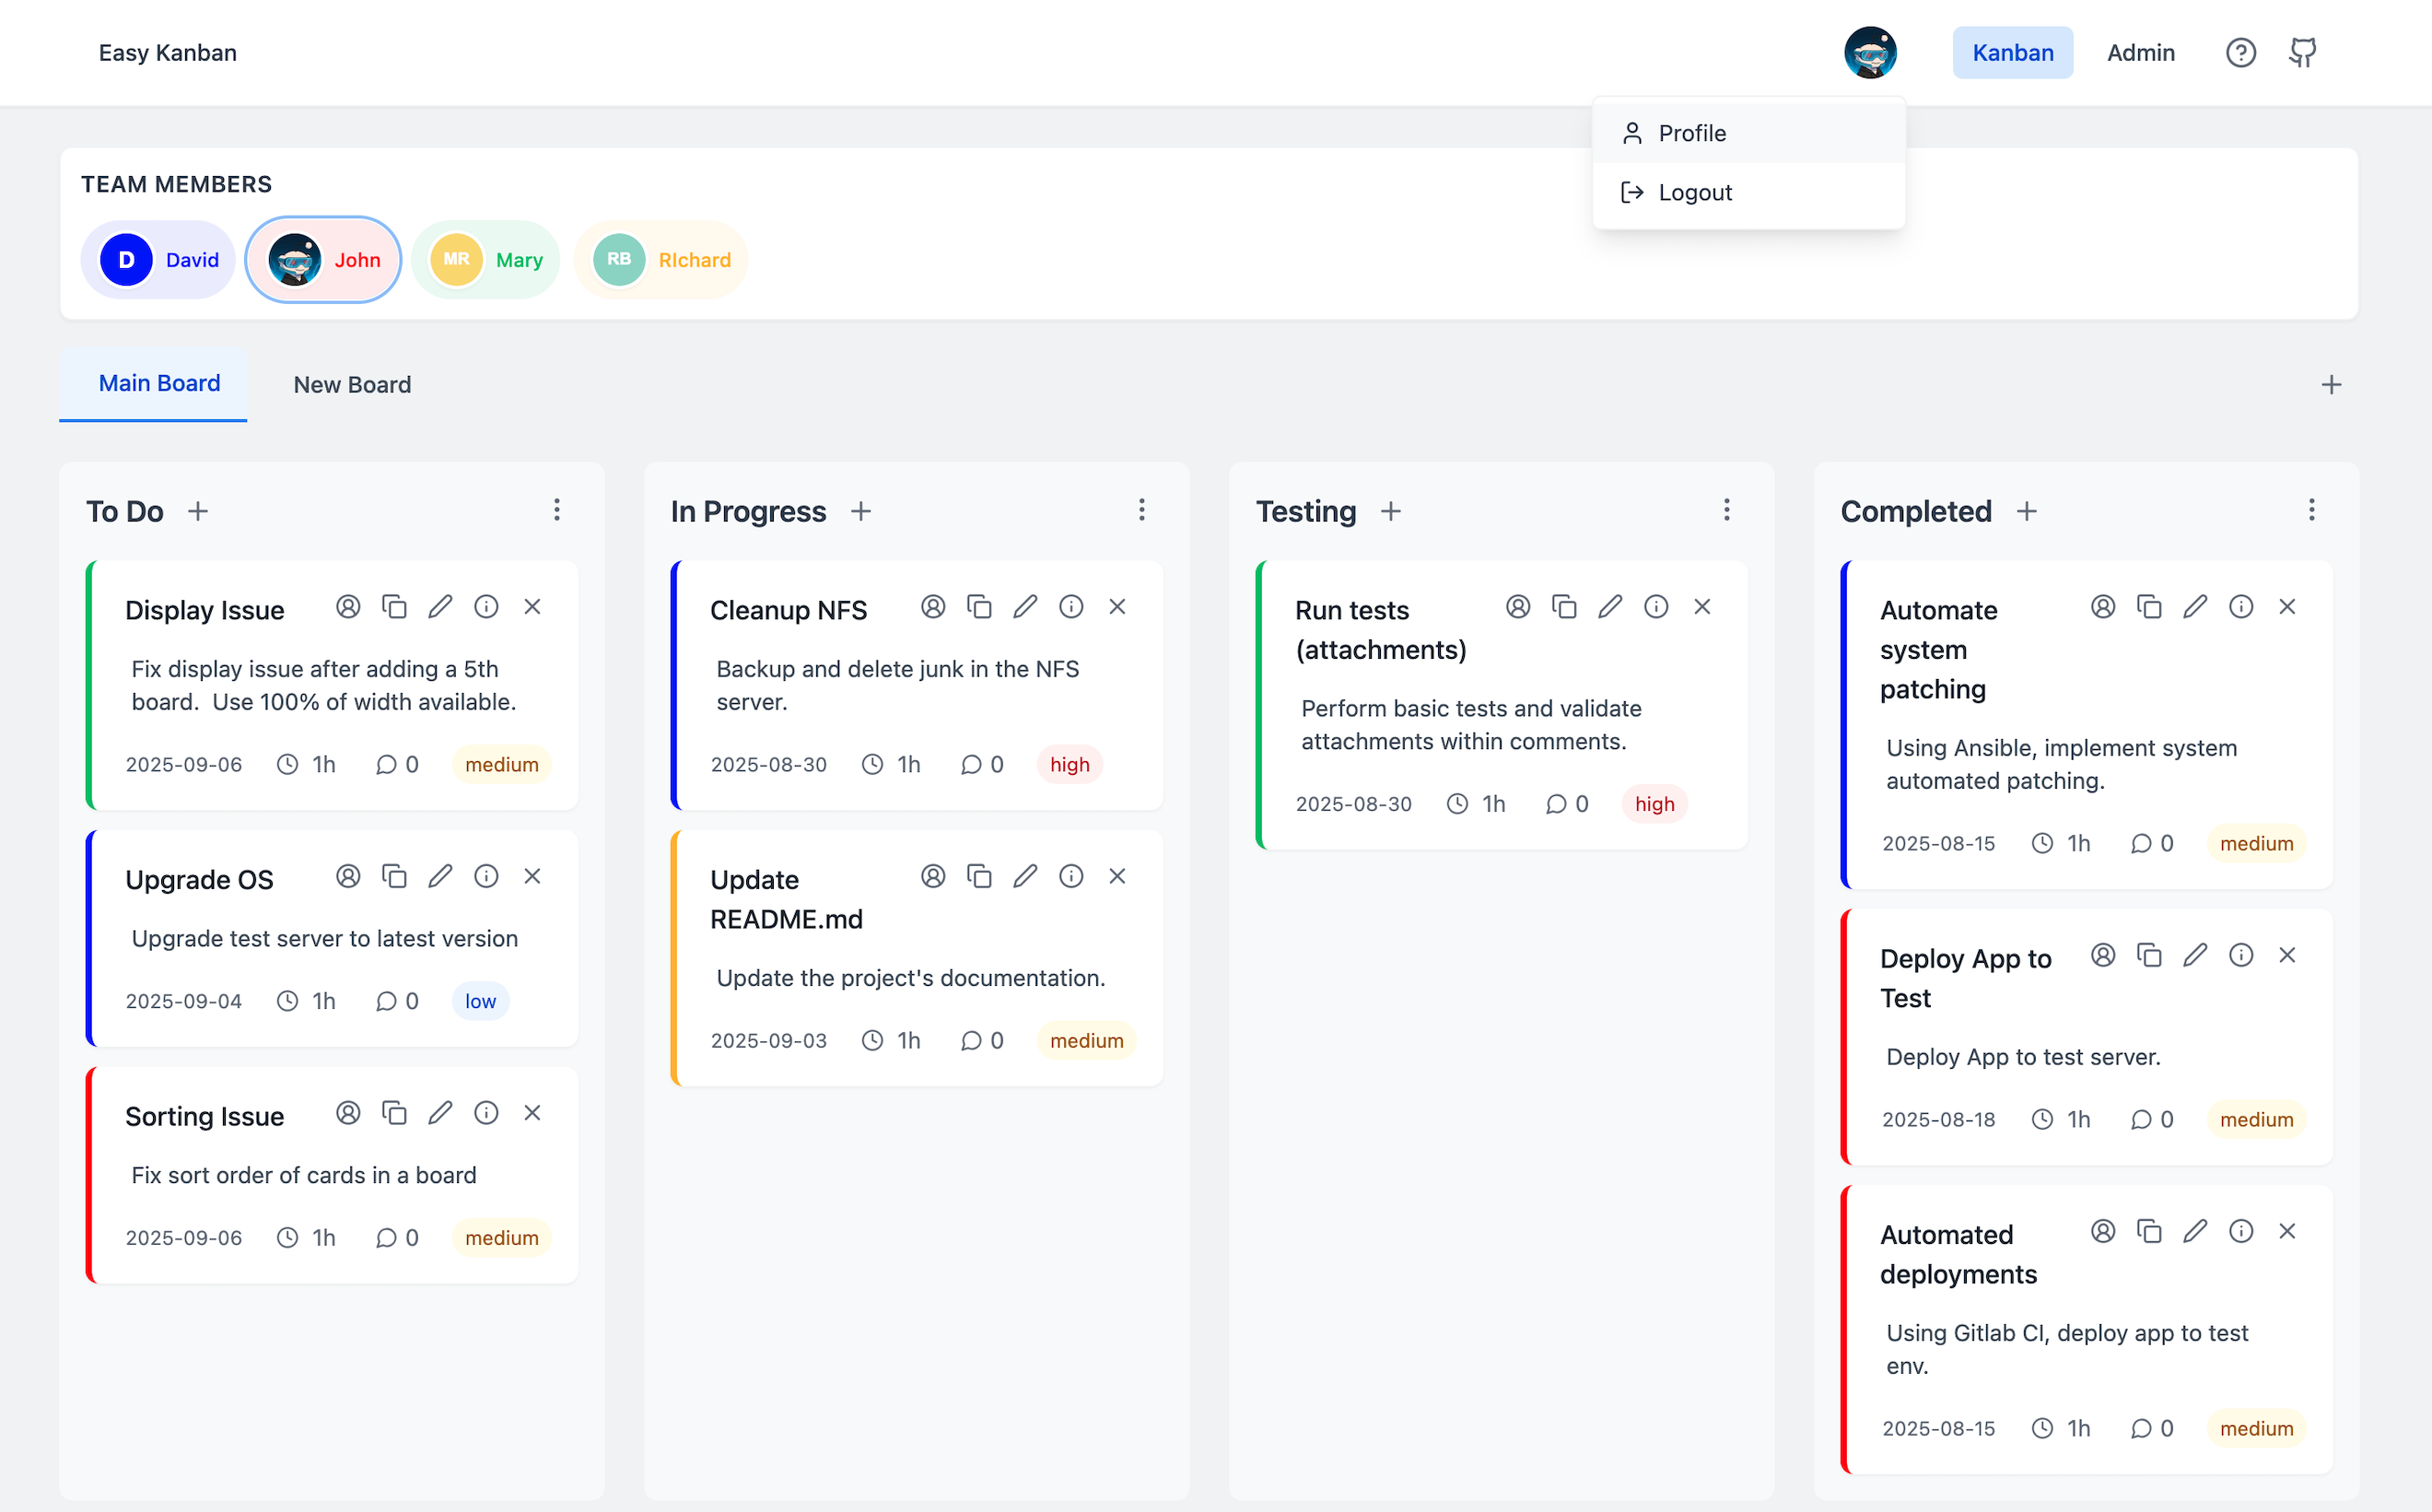Edit the Run tests (attachments) card
Image resolution: width=2432 pixels, height=1512 pixels.
1609,606
